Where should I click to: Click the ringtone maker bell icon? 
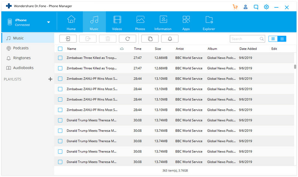tap(169, 39)
